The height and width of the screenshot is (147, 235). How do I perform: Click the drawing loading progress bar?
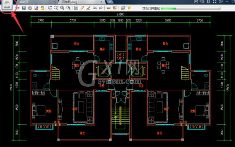point(191,9)
